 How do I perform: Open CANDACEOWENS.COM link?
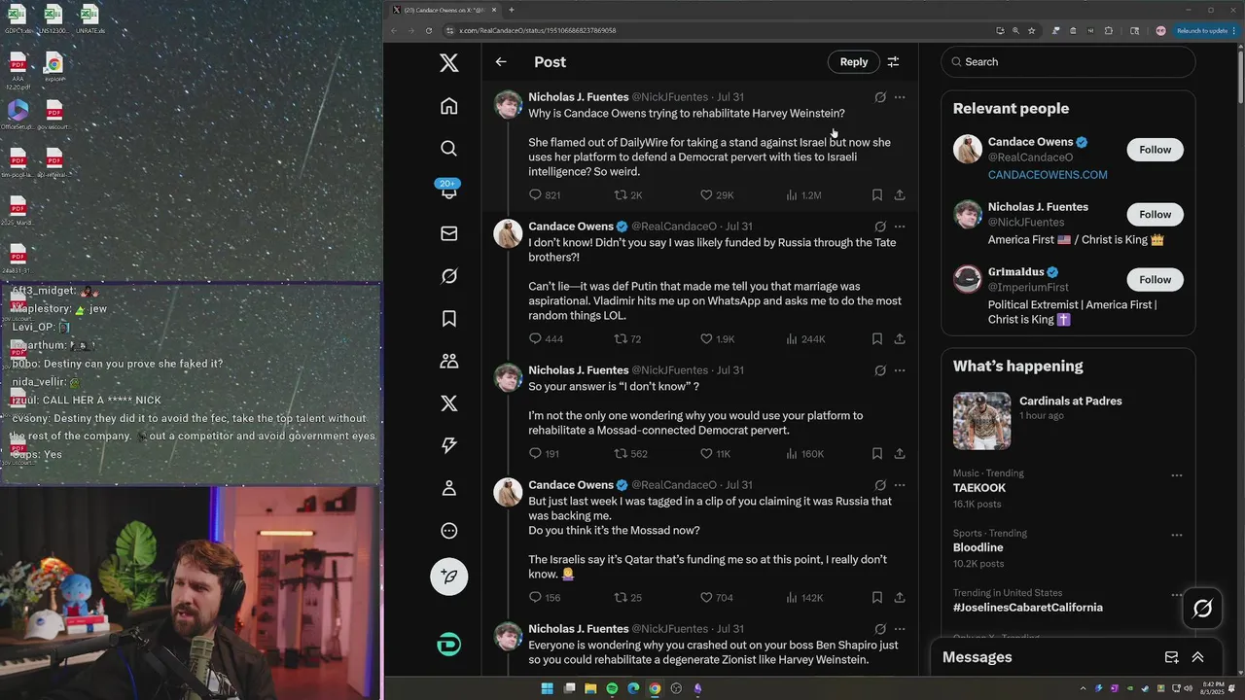(1048, 175)
